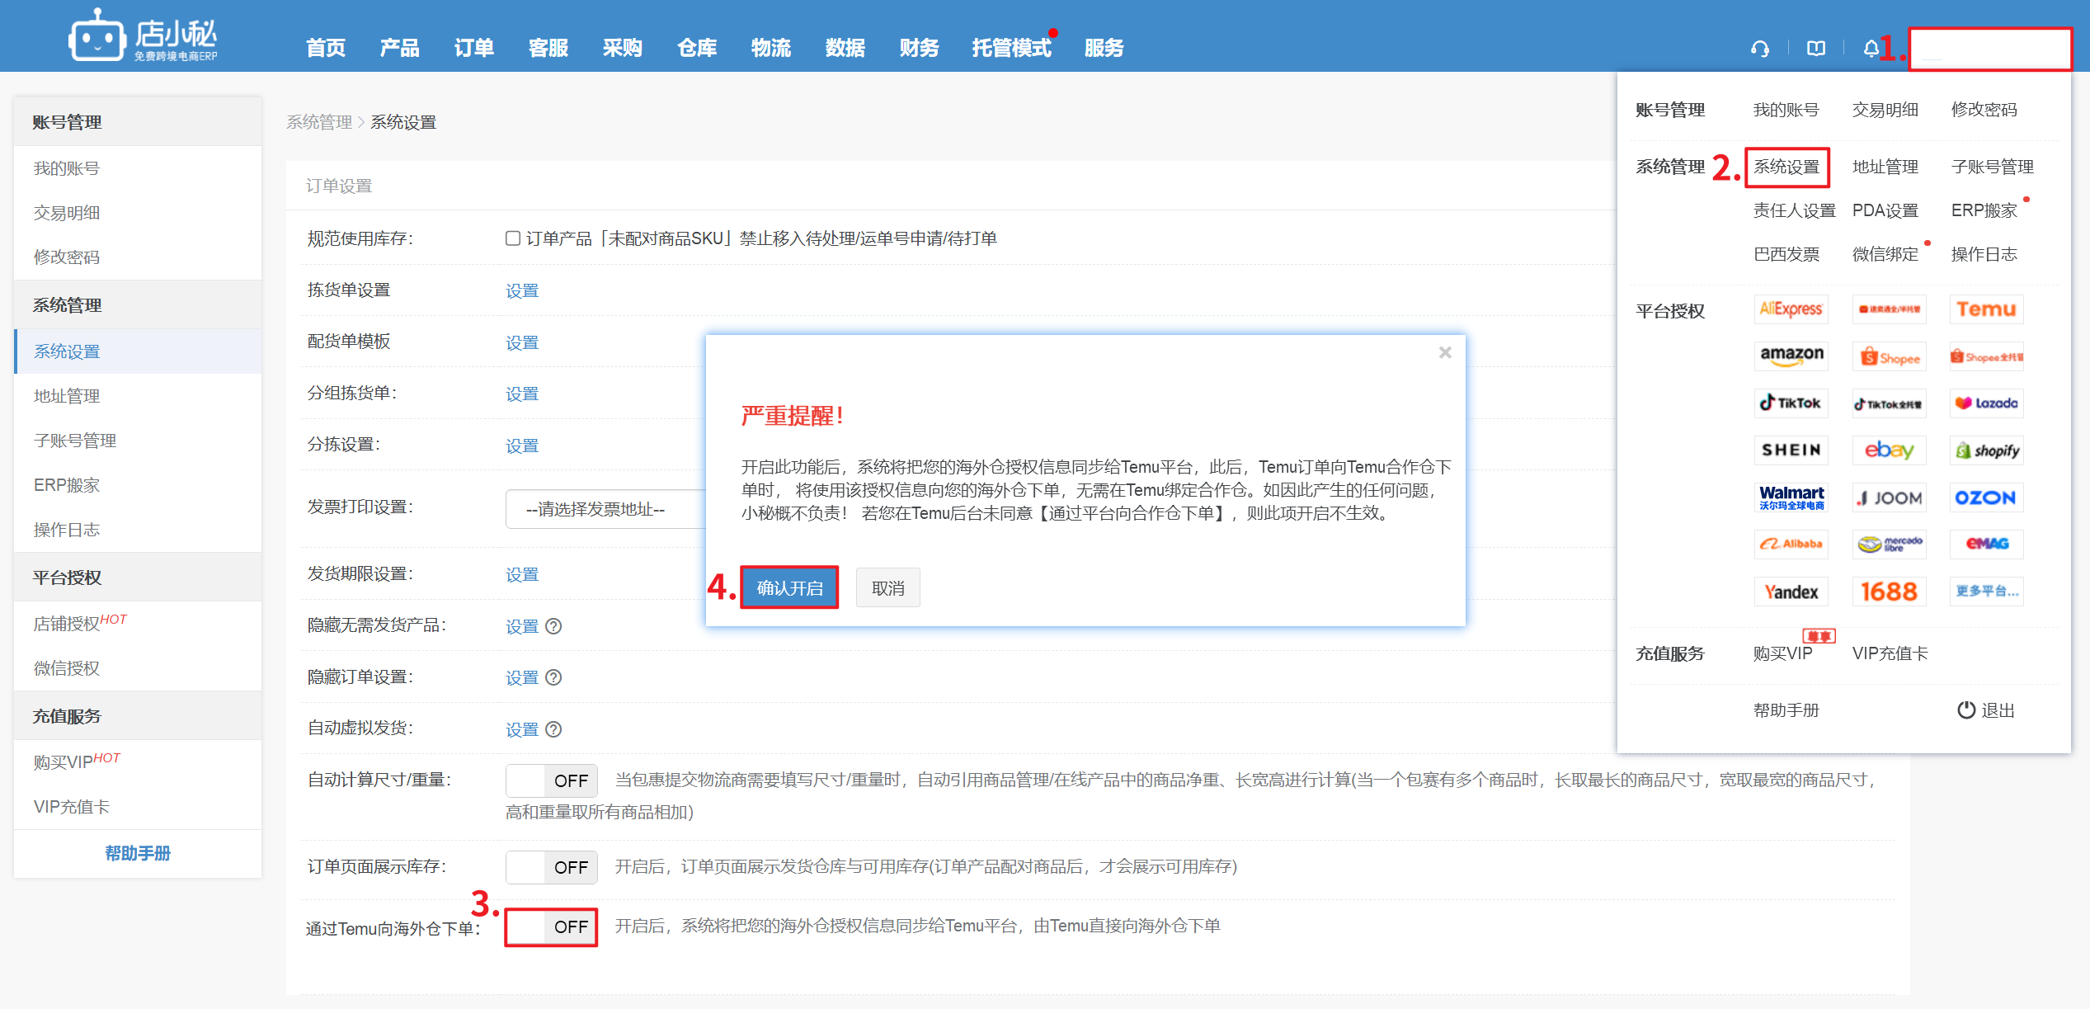2090x1009 pixels.
Task: Open the 订单 top menu
Action: point(473,48)
